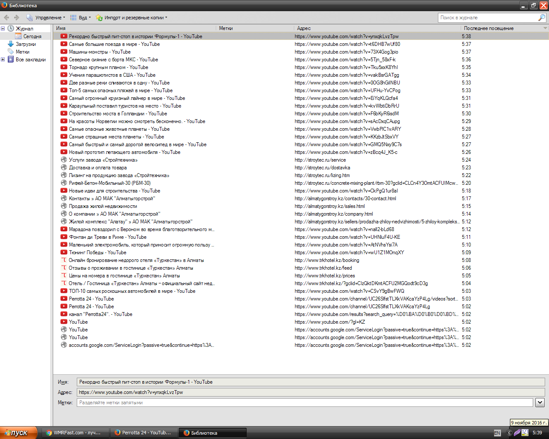Click globe icon of Продажа жилой недвижимости row
Screen dimensions: 549x439
(x=64, y=206)
